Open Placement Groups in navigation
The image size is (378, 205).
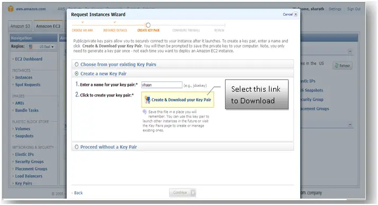pyautogui.click(x=31, y=168)
